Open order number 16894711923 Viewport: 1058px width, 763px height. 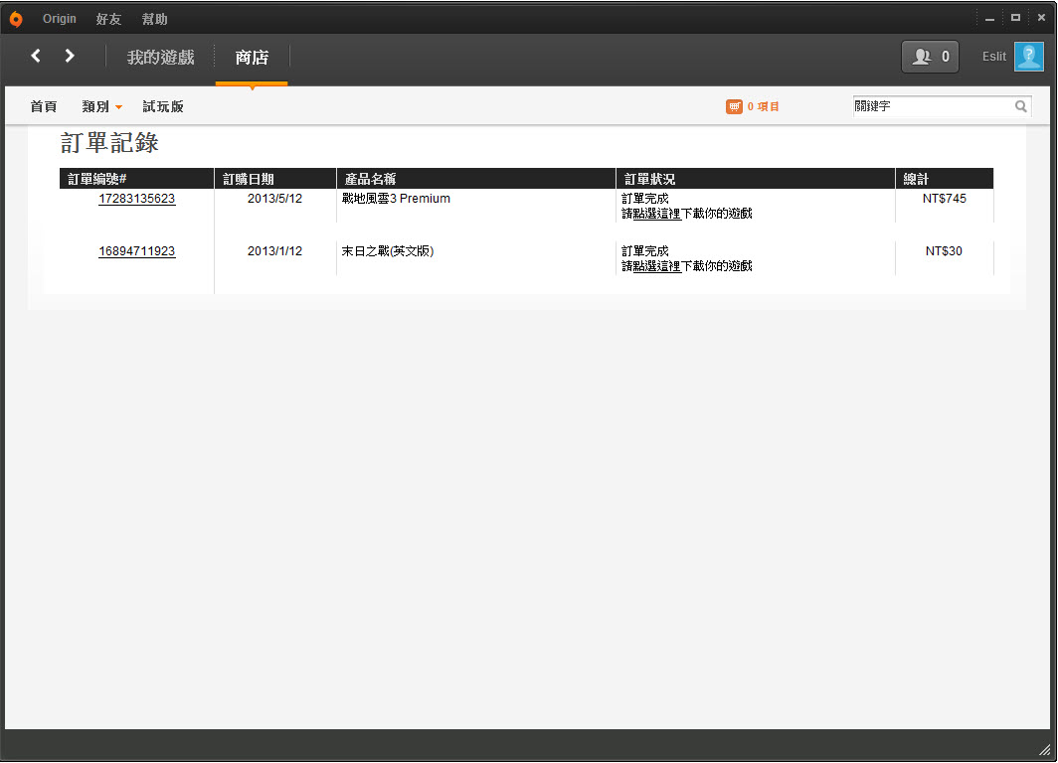(x=136, y=251)
